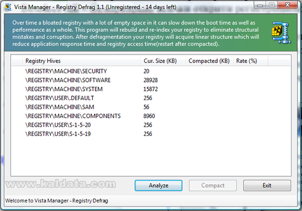This screenshot has height=211, width=302.
Task: Click the registry compress icon in banner
Action: click(x=281, y=33)
